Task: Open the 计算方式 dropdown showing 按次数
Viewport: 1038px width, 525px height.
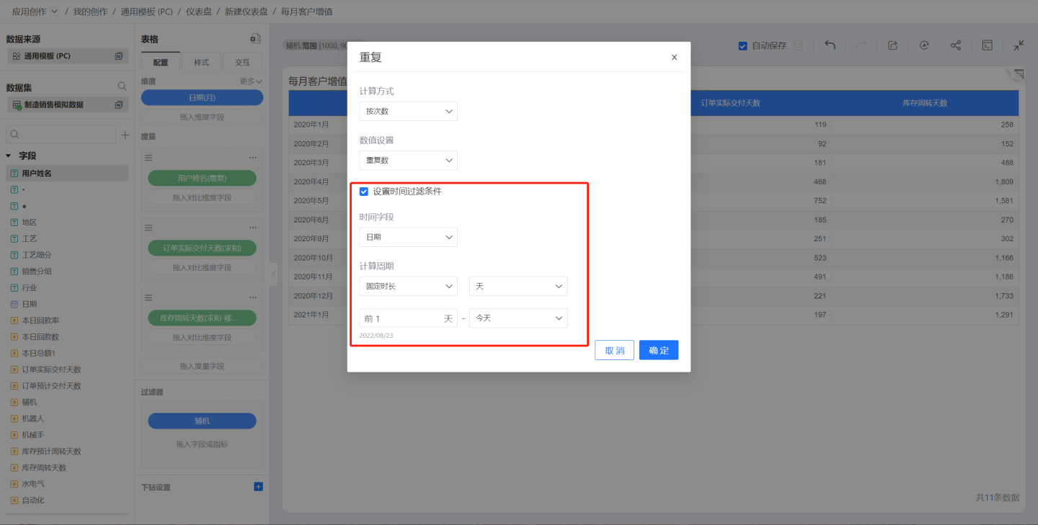Action: point(408,112)
